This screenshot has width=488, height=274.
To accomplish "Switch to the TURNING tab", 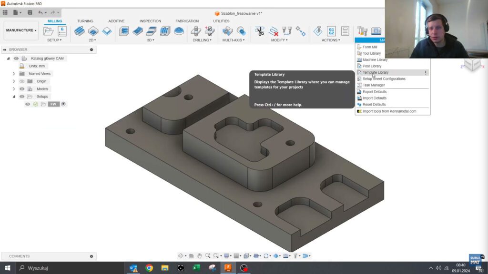I will click(85, 21).
